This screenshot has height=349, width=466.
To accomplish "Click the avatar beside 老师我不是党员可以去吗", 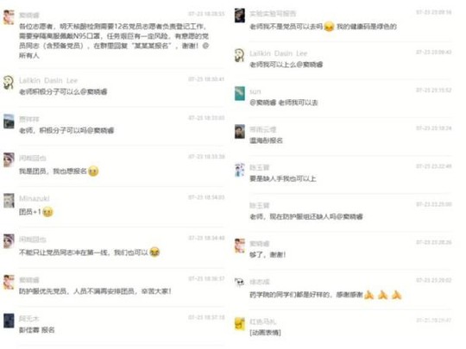I will coord(240,16).
